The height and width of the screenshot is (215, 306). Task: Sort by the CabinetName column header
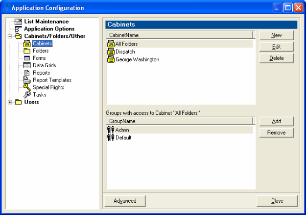click(x=179, y=35)
